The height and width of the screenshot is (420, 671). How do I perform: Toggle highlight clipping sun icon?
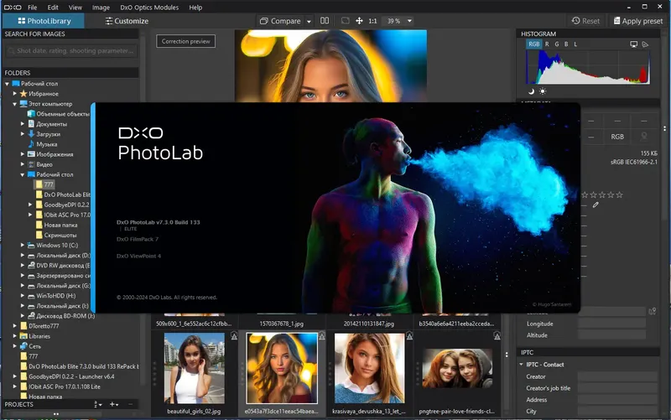(543, 91)
